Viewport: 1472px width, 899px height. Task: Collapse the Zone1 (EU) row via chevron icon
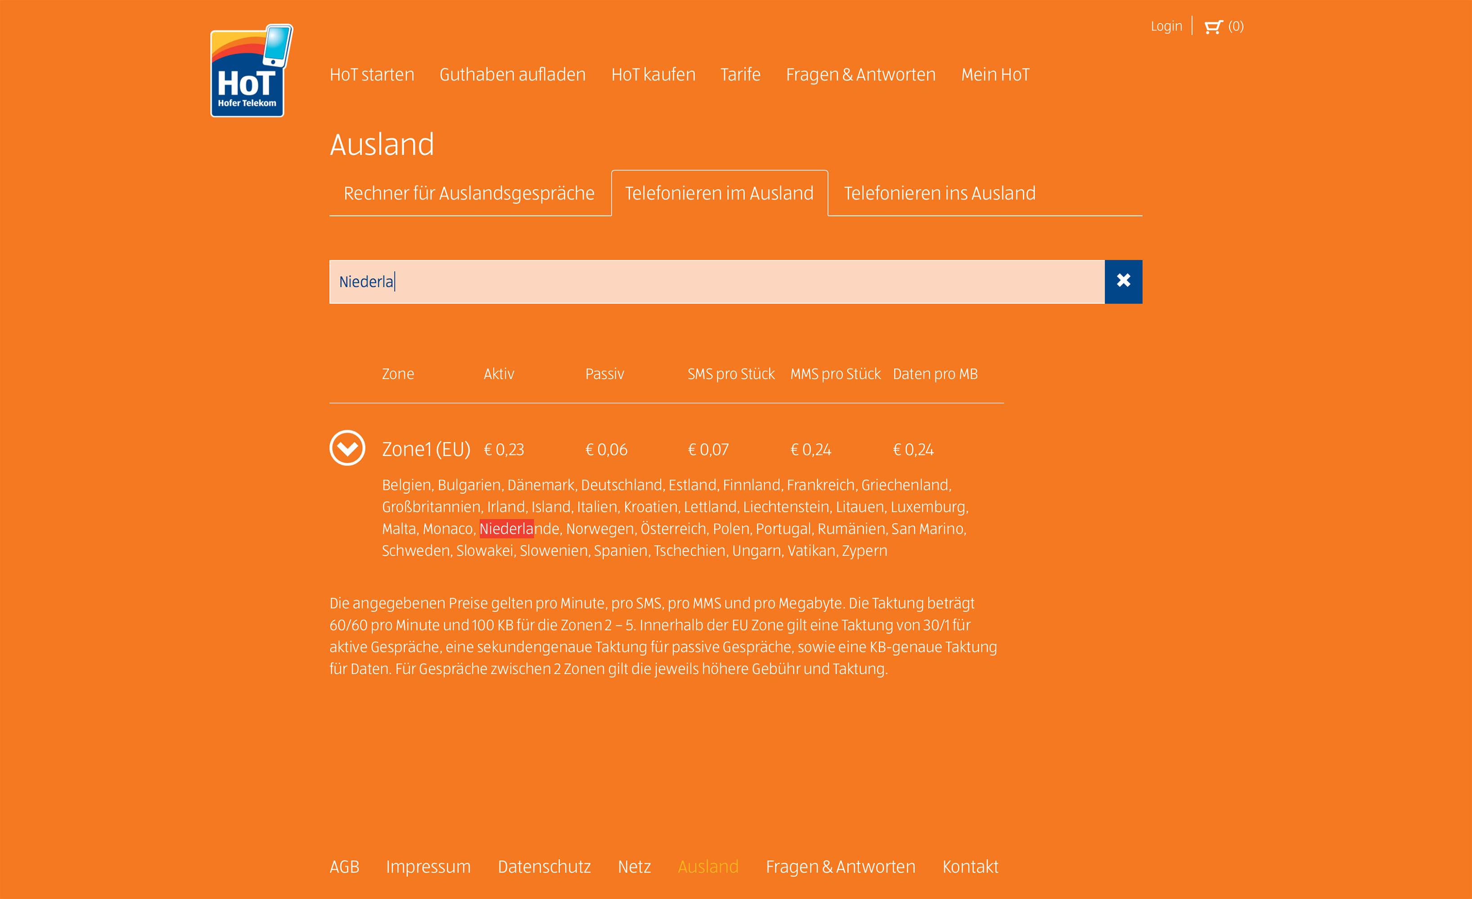347,448
